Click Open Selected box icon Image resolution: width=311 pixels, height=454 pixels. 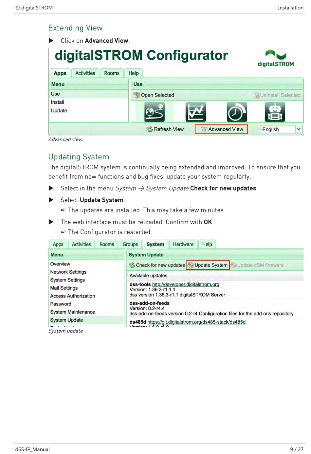[137, 95]
